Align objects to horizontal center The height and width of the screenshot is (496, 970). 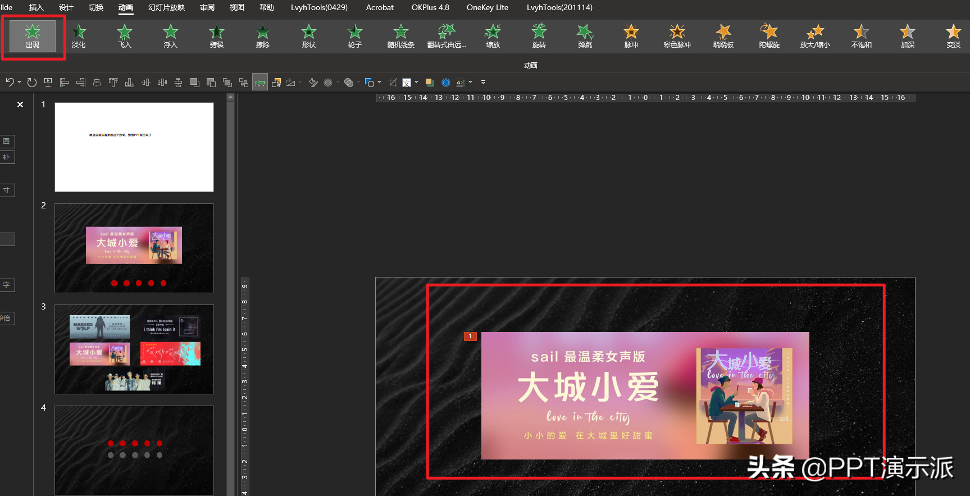pos(97,83)
